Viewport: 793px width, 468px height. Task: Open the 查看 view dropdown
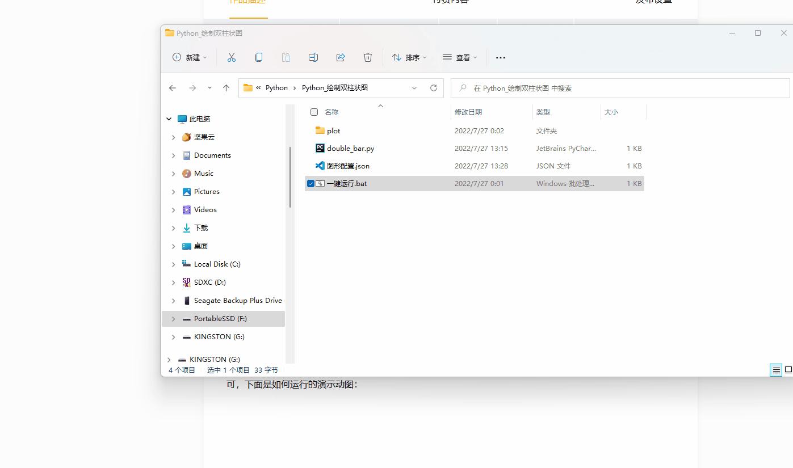tap(460, 57)
